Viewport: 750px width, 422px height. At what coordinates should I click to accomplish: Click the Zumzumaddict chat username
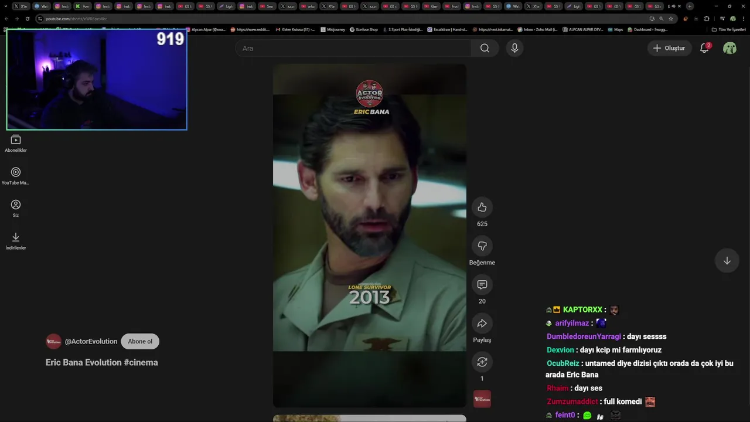coord(572,401)
